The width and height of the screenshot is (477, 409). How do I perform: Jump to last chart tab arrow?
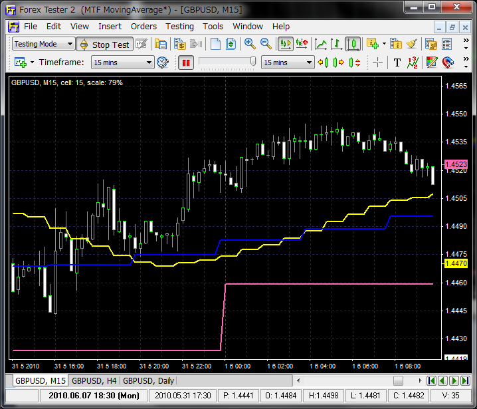tap(465, 380)
